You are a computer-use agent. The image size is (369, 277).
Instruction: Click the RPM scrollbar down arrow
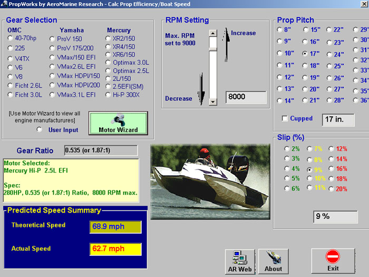213,102
